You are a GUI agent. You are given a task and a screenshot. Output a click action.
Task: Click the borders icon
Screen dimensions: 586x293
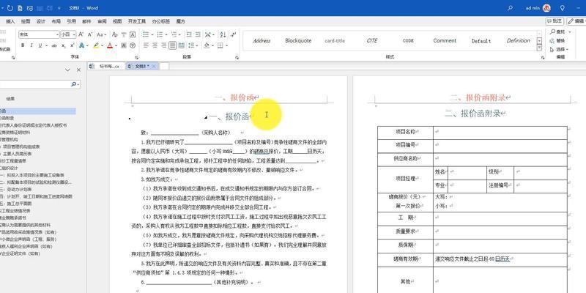220,45
